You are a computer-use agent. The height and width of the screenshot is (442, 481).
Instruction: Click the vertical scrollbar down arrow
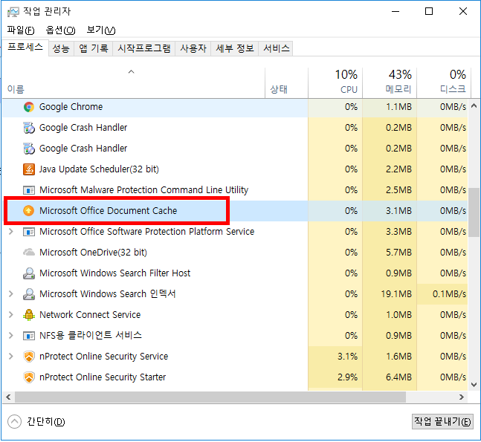pos(474,384)
